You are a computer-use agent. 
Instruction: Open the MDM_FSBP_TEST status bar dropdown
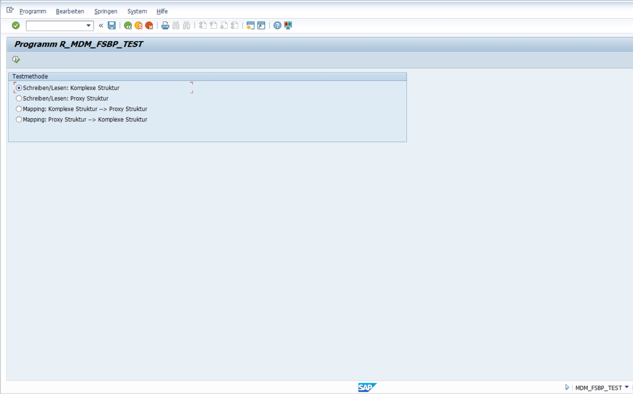[x=626, y=387]
